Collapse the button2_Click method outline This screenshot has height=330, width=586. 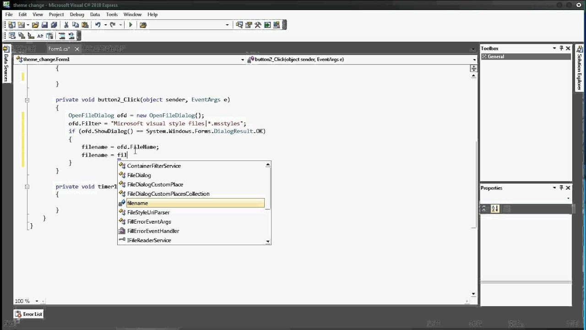coord(27,100)
